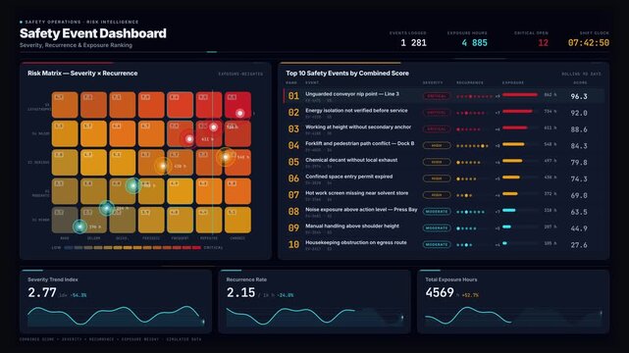
Task: Click the 44.9 score value
Action: [x=579, y=228]
